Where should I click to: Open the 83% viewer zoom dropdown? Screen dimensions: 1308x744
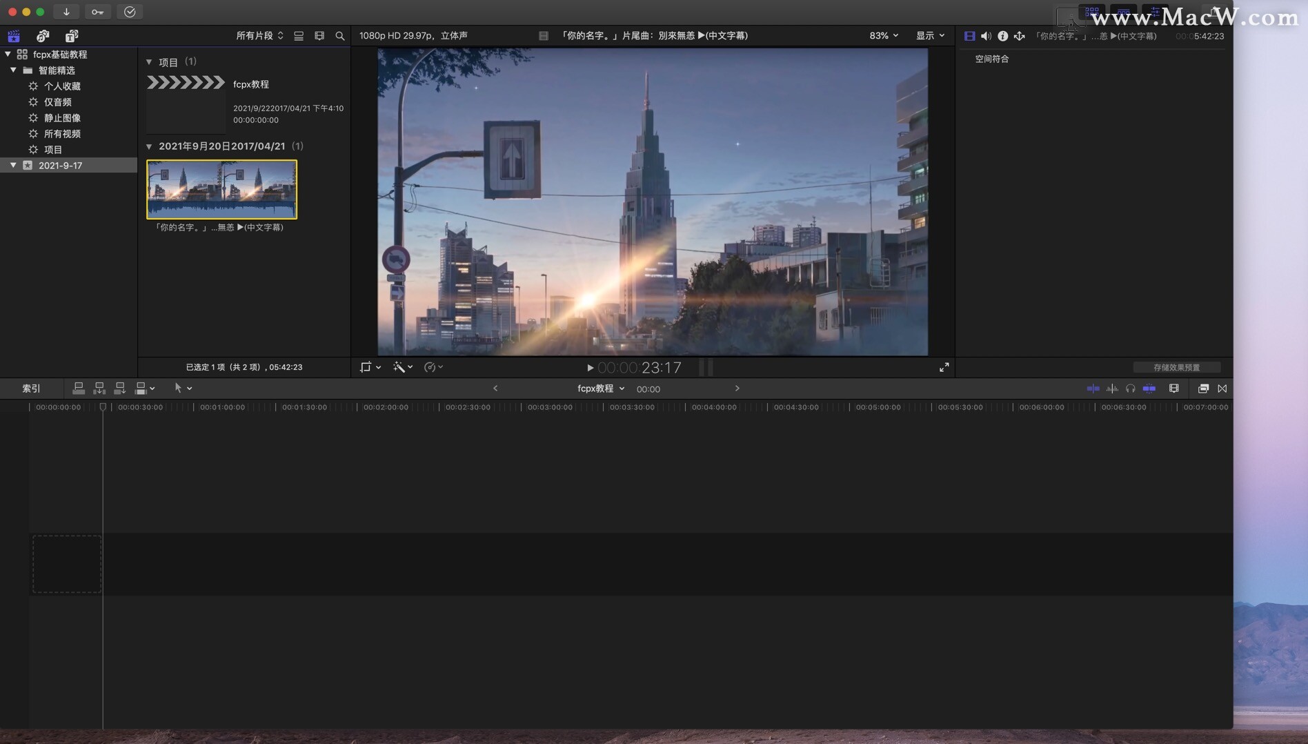tap(884, 36)
